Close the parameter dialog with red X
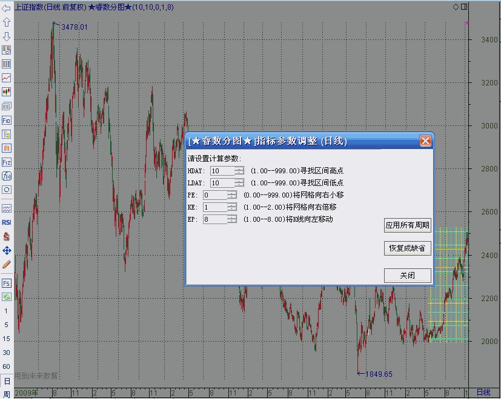The image size is (501, 401). [x=425, y=141]
